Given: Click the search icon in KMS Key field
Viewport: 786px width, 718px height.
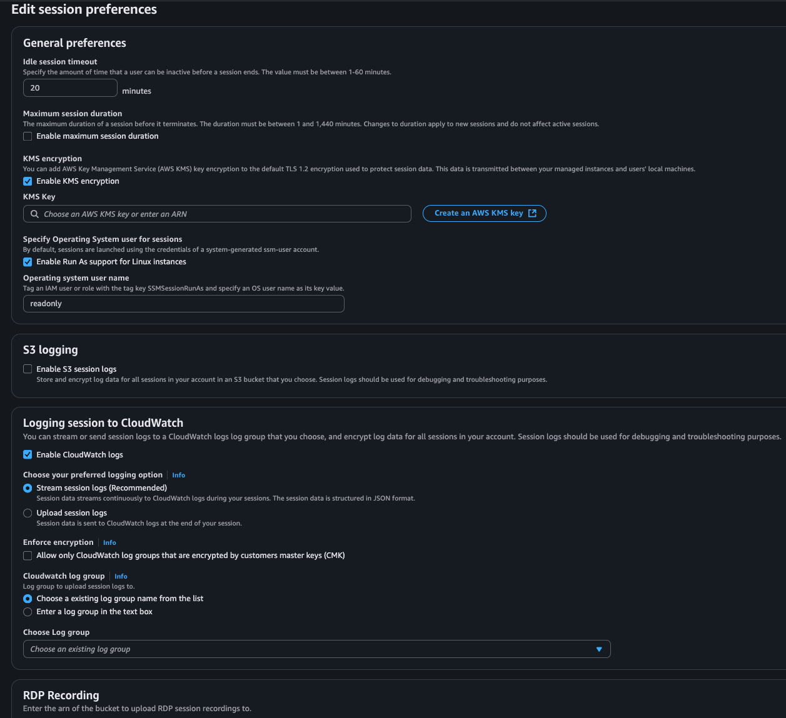Looking at the screenshot, I should 35,214.
